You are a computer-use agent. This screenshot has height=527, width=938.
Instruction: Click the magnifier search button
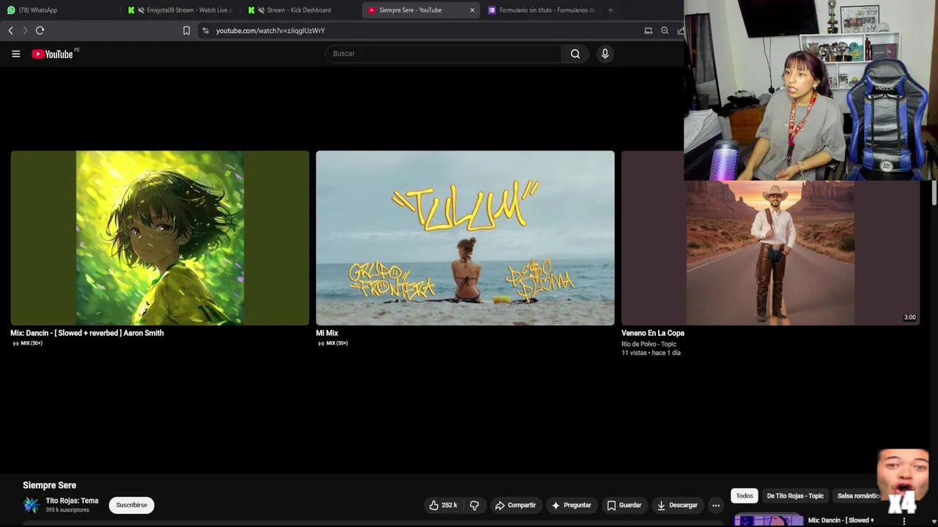(575, 53)
